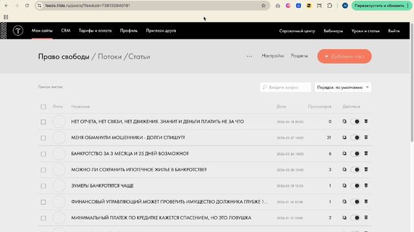Go back with the browser back arrow
The image size is (414, 232).
(6, 6)
